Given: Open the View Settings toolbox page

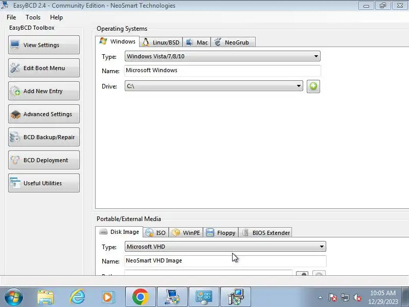Looking at the screenshot, I should 44,45.
